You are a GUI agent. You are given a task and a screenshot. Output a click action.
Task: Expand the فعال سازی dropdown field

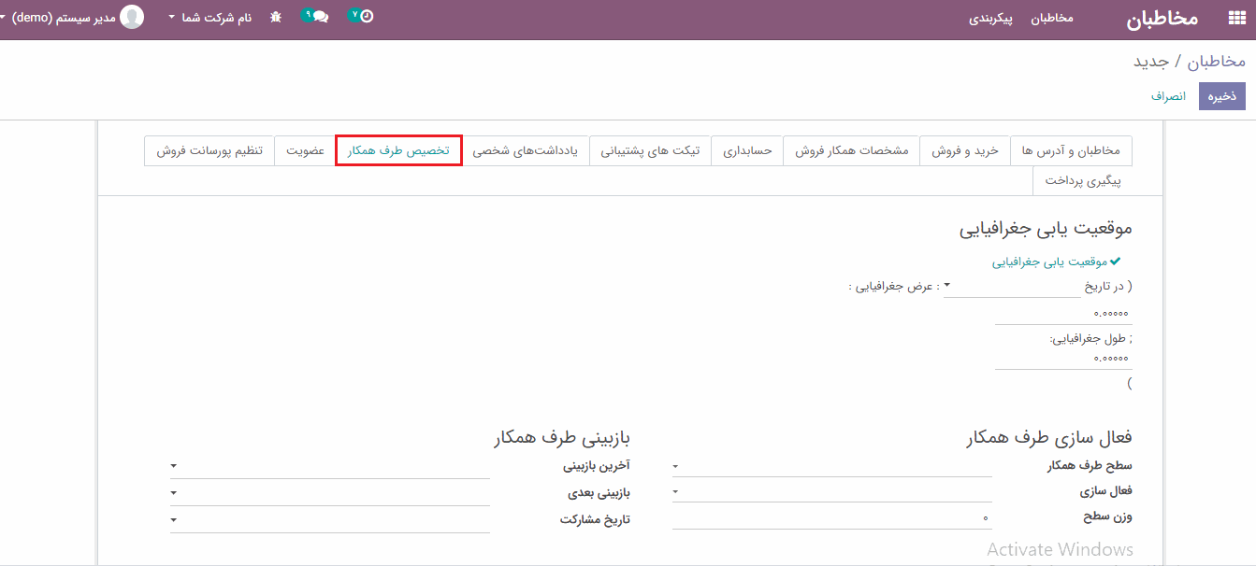click(831, 491)
